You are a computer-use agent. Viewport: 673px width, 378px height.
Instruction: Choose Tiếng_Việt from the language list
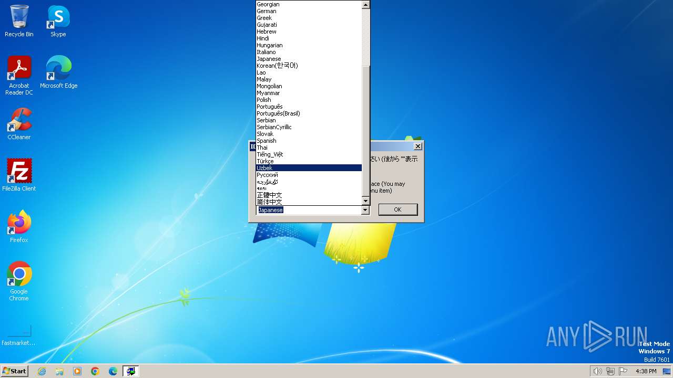tap(309, 154)
